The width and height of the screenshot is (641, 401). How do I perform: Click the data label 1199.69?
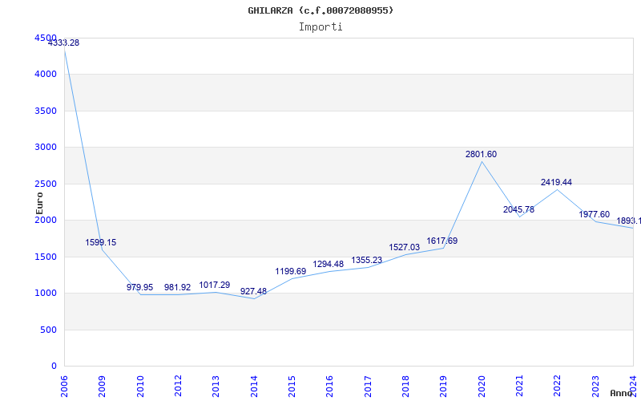291,272
